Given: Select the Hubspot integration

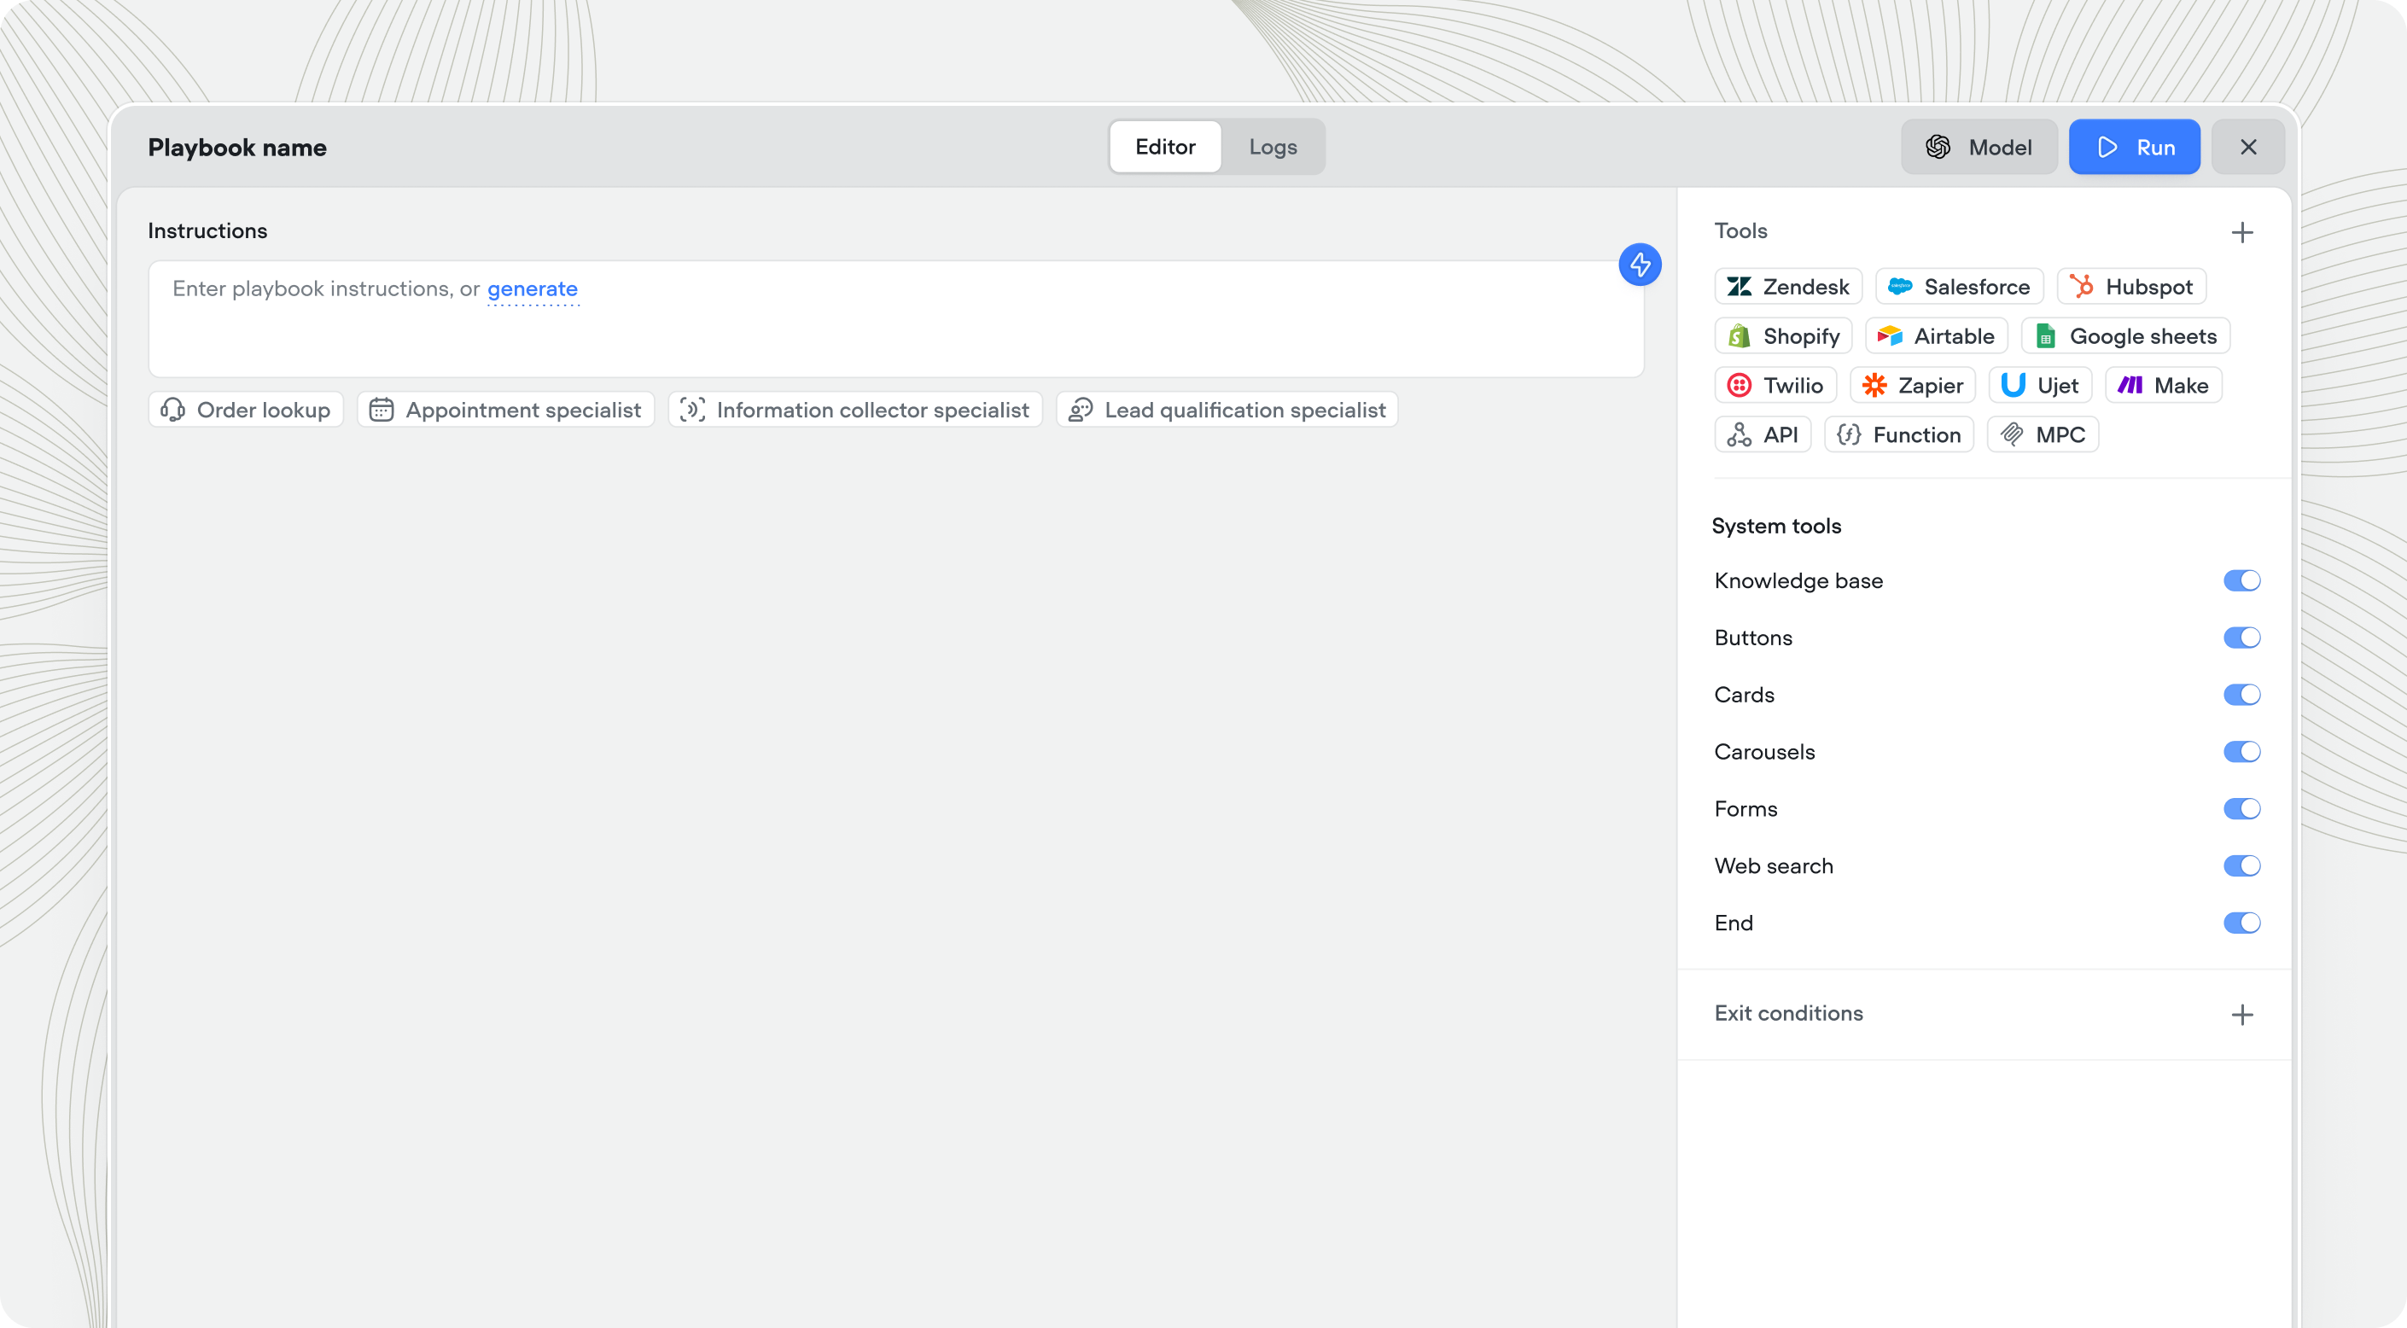Looking at the screenshot, I should [x=2131, y=287].
